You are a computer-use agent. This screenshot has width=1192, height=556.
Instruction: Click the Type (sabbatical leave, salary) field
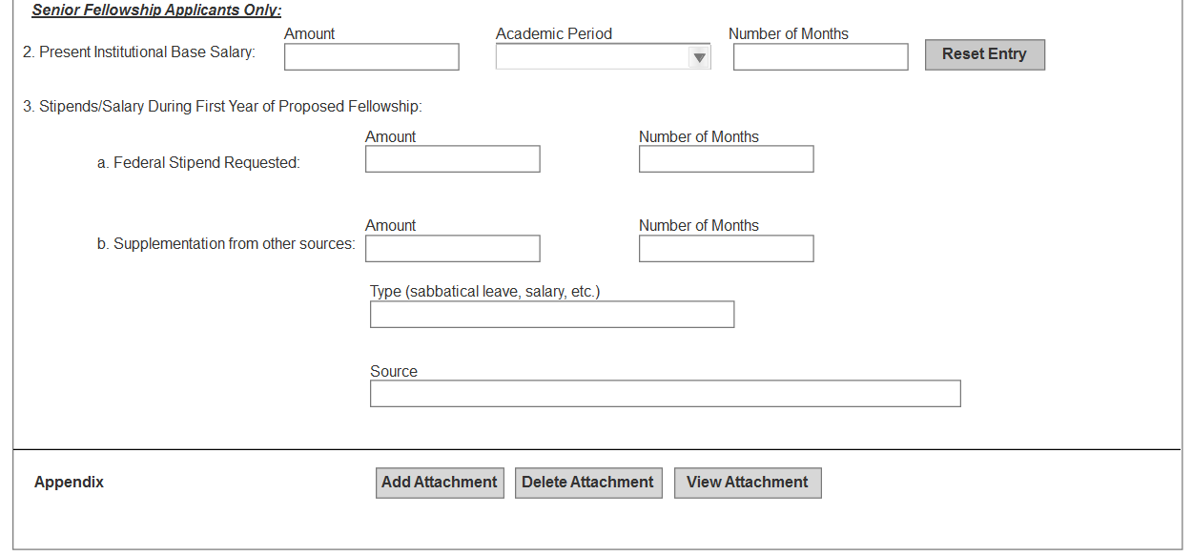[551, 315]
